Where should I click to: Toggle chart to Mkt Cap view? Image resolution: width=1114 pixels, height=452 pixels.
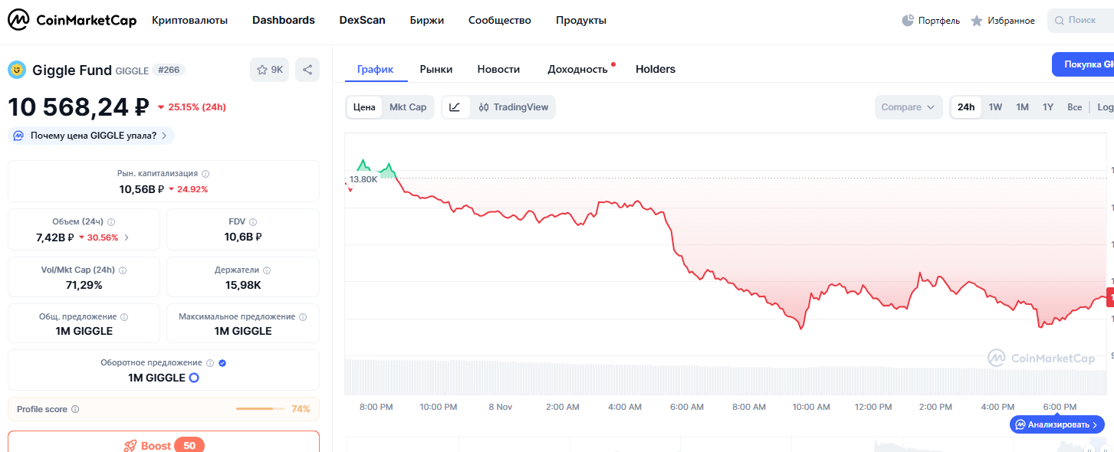point(408,107)
